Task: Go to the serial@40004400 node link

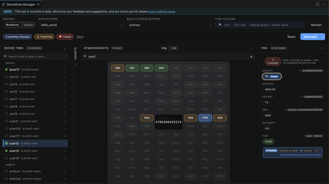Action: (x=312, y=70)
